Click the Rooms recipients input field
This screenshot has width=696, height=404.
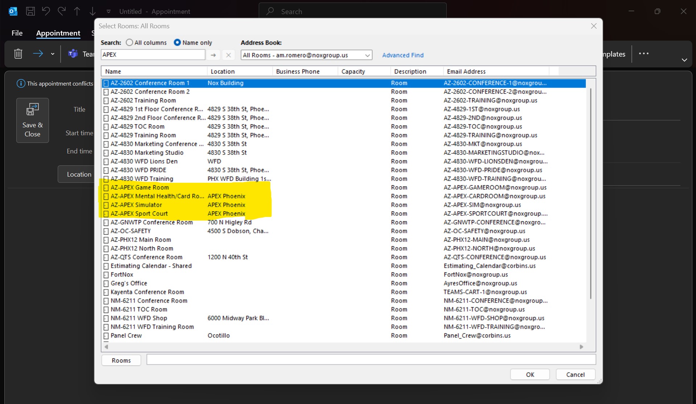371,360
